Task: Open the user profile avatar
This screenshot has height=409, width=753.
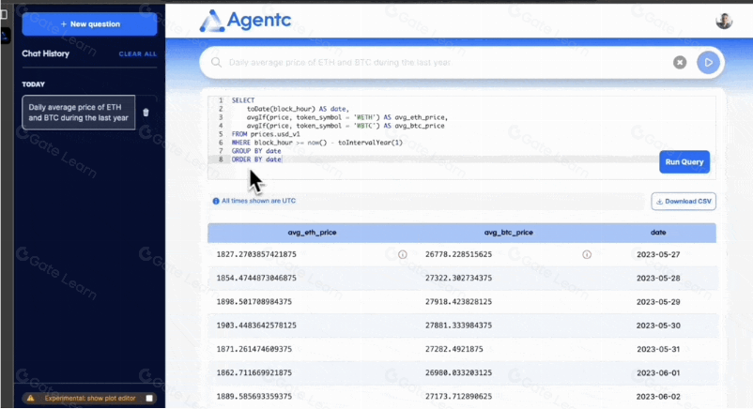Action: 724,21
